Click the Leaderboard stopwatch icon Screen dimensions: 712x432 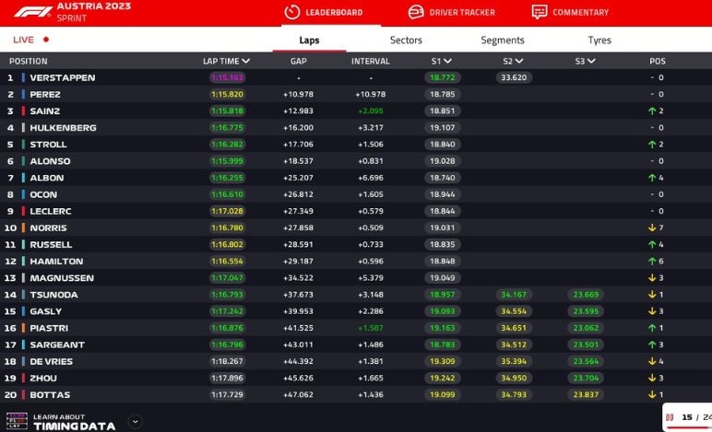pyautogui.click(x=292, y=12)
